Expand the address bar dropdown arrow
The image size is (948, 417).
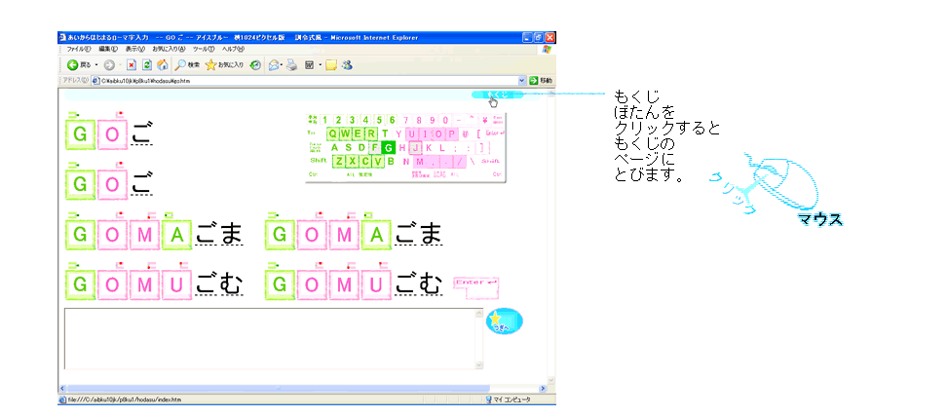tap(521, 80)
